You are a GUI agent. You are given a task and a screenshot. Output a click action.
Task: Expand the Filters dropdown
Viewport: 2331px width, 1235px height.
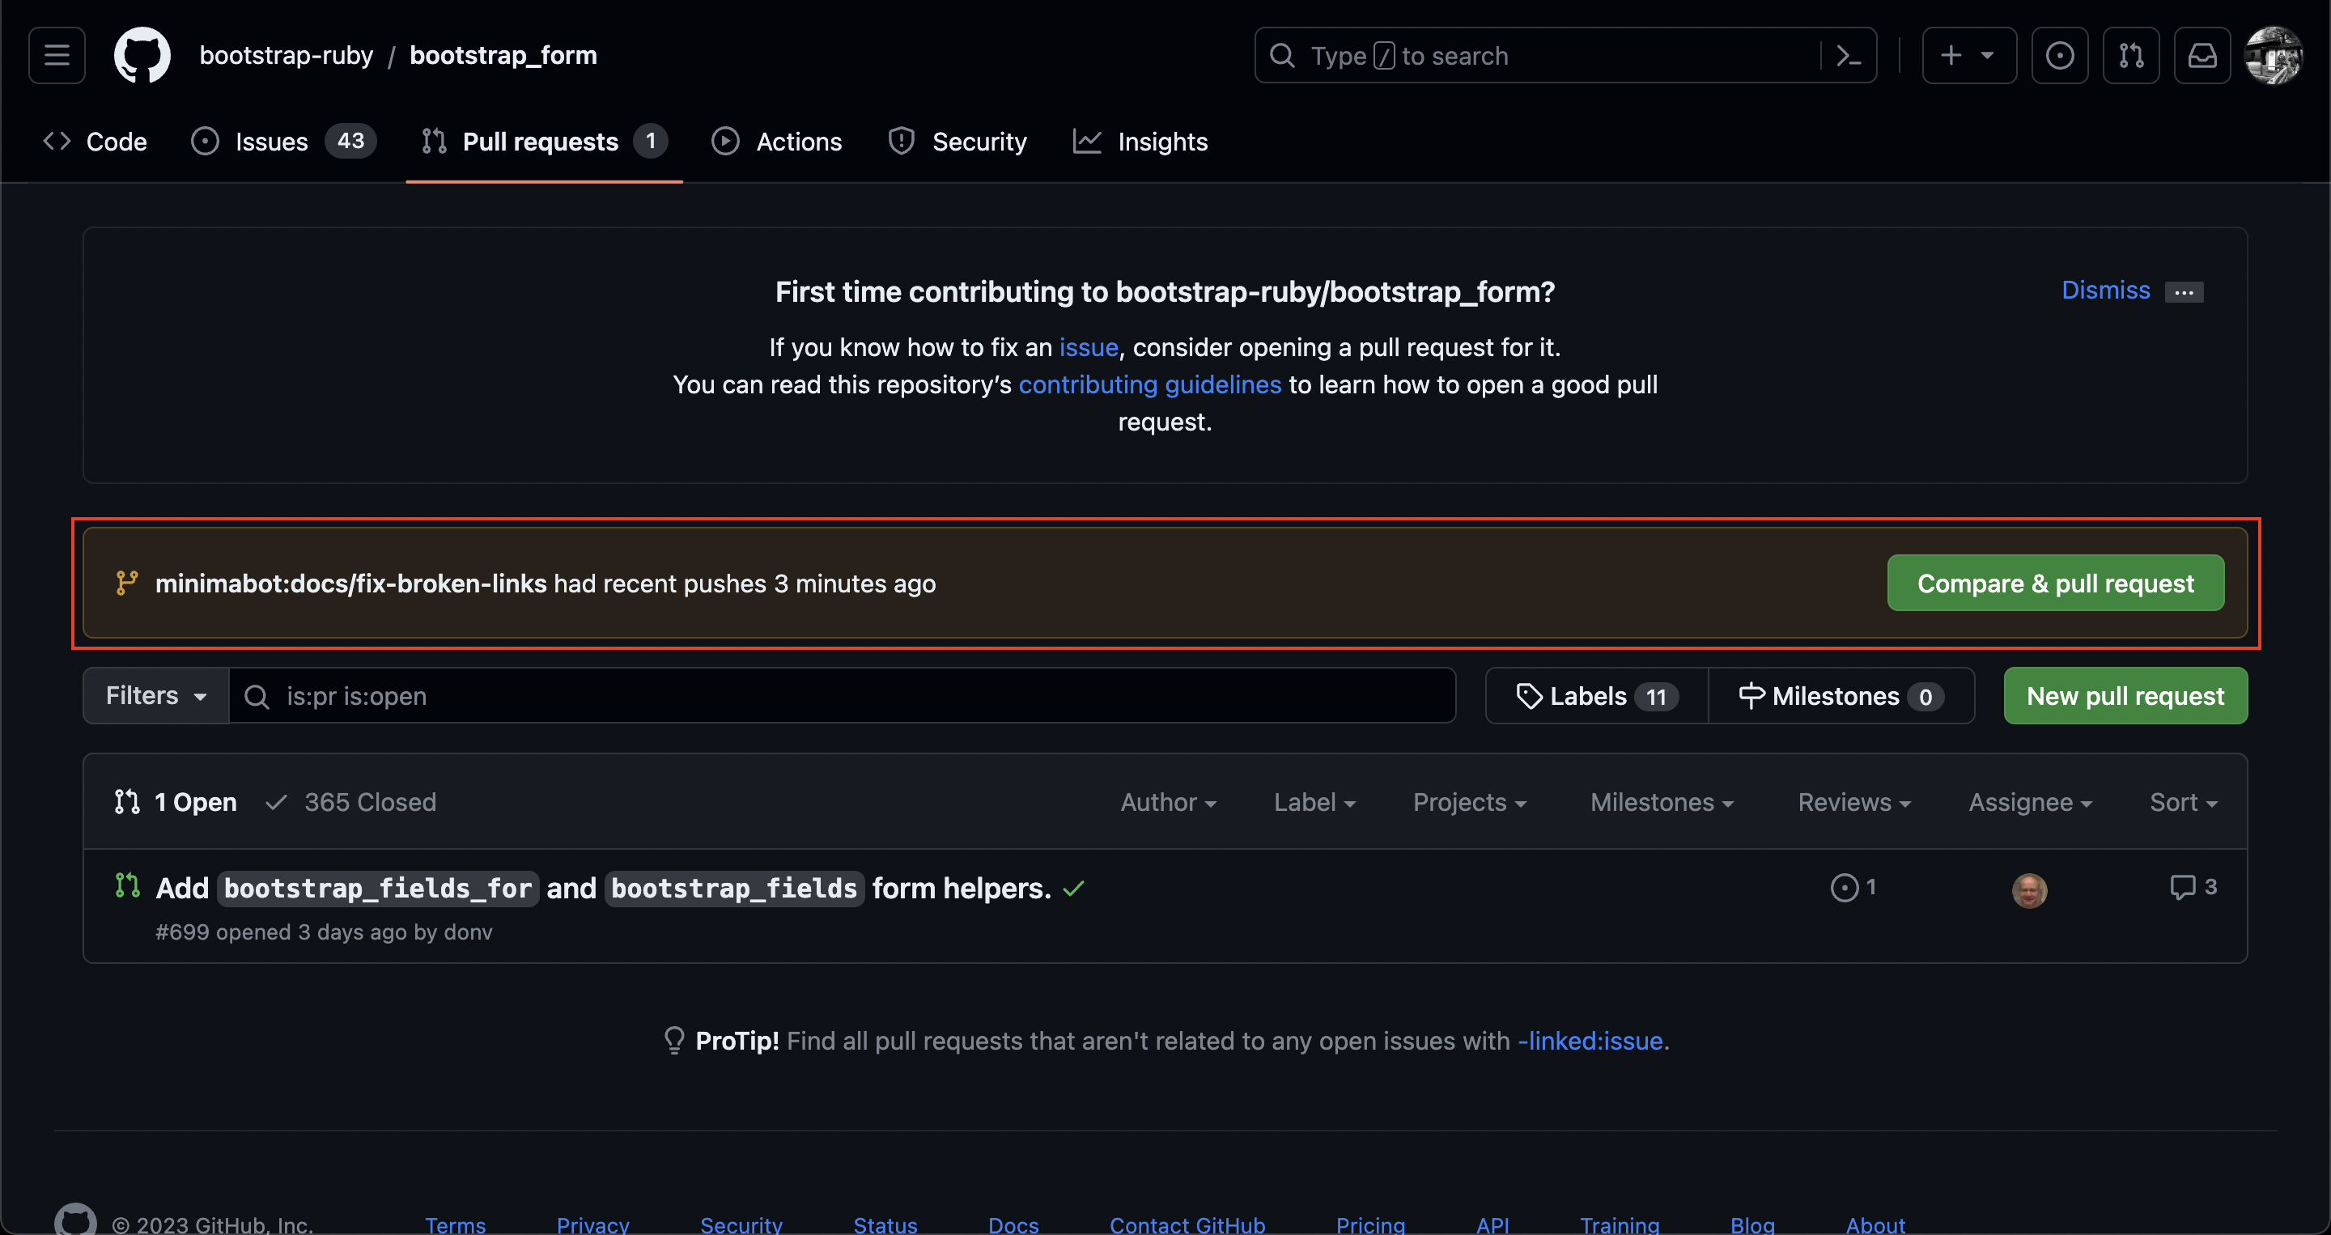(x=155, y=696)
